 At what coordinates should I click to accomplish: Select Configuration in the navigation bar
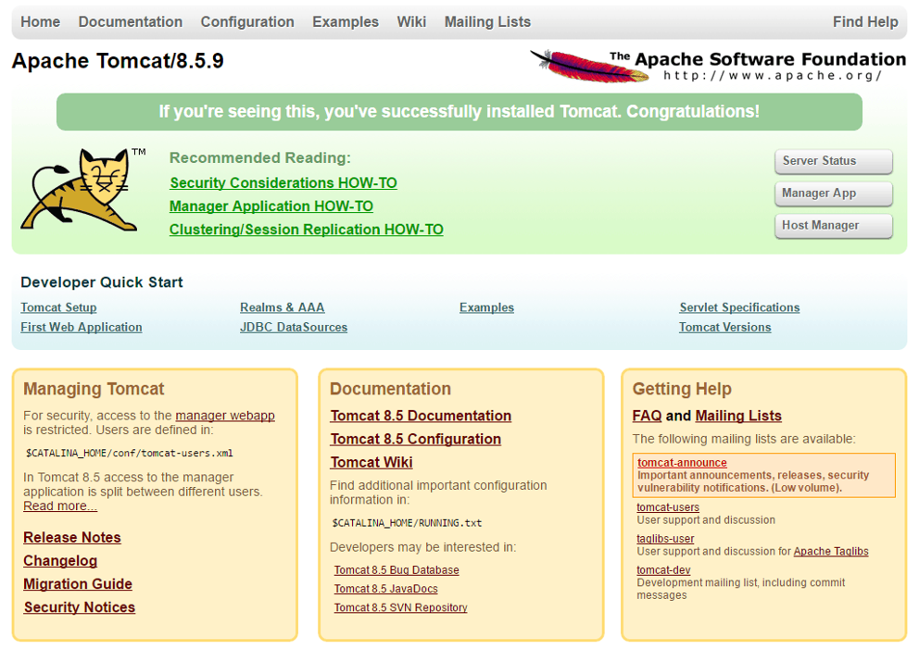click(246, 21)
